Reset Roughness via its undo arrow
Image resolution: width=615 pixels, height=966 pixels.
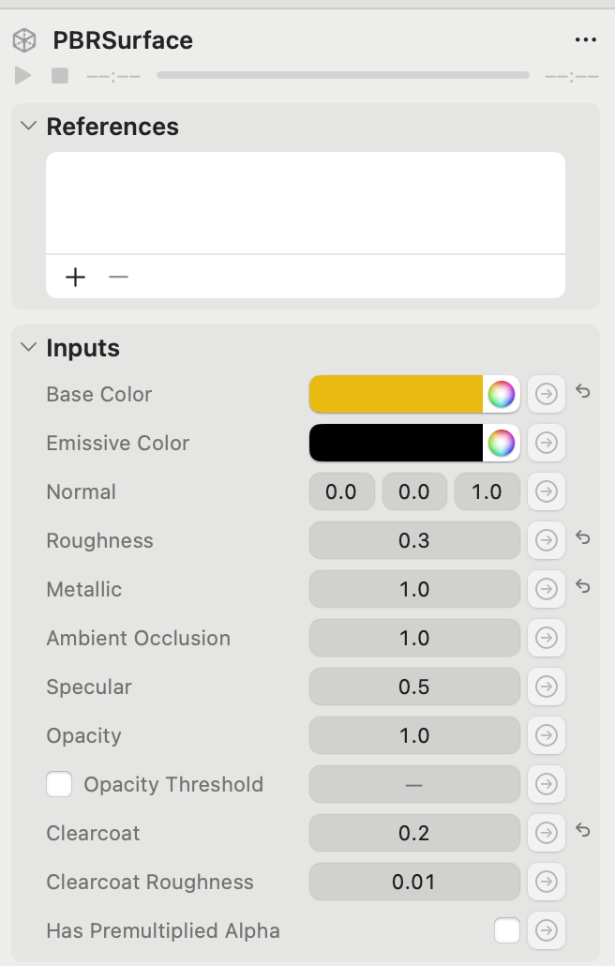click(x=582, y=538)
